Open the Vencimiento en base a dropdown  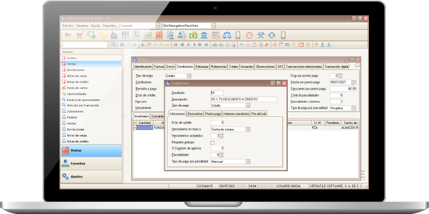click(248, 129)
